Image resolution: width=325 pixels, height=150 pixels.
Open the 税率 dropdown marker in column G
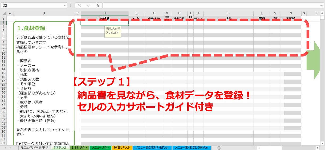(x=167, y=20)
